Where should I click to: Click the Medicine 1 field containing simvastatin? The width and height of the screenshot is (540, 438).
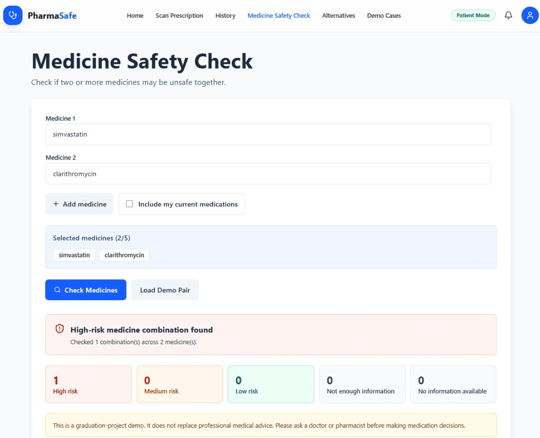(x=268, y=134)
